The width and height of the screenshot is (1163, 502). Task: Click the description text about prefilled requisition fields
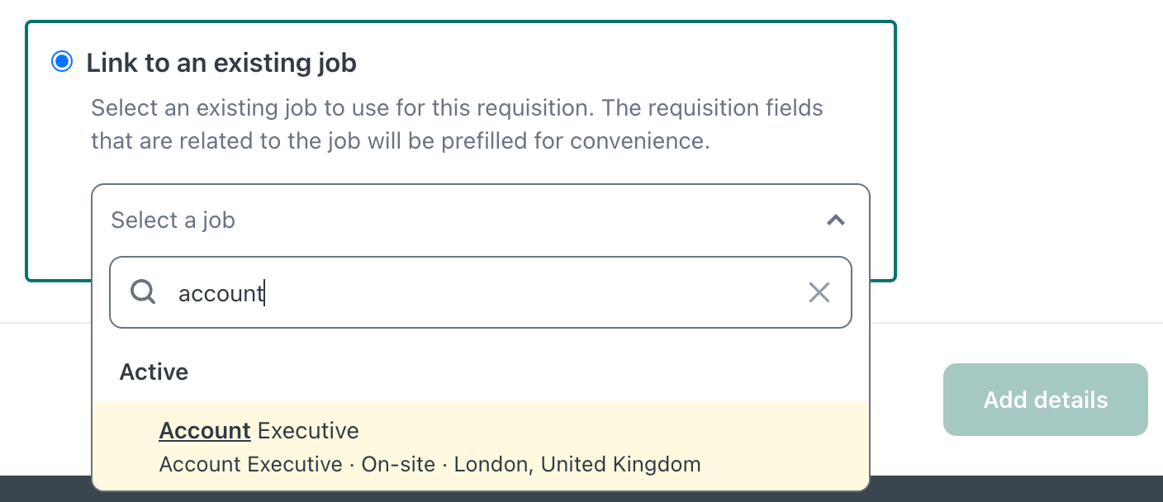point(457,125)
